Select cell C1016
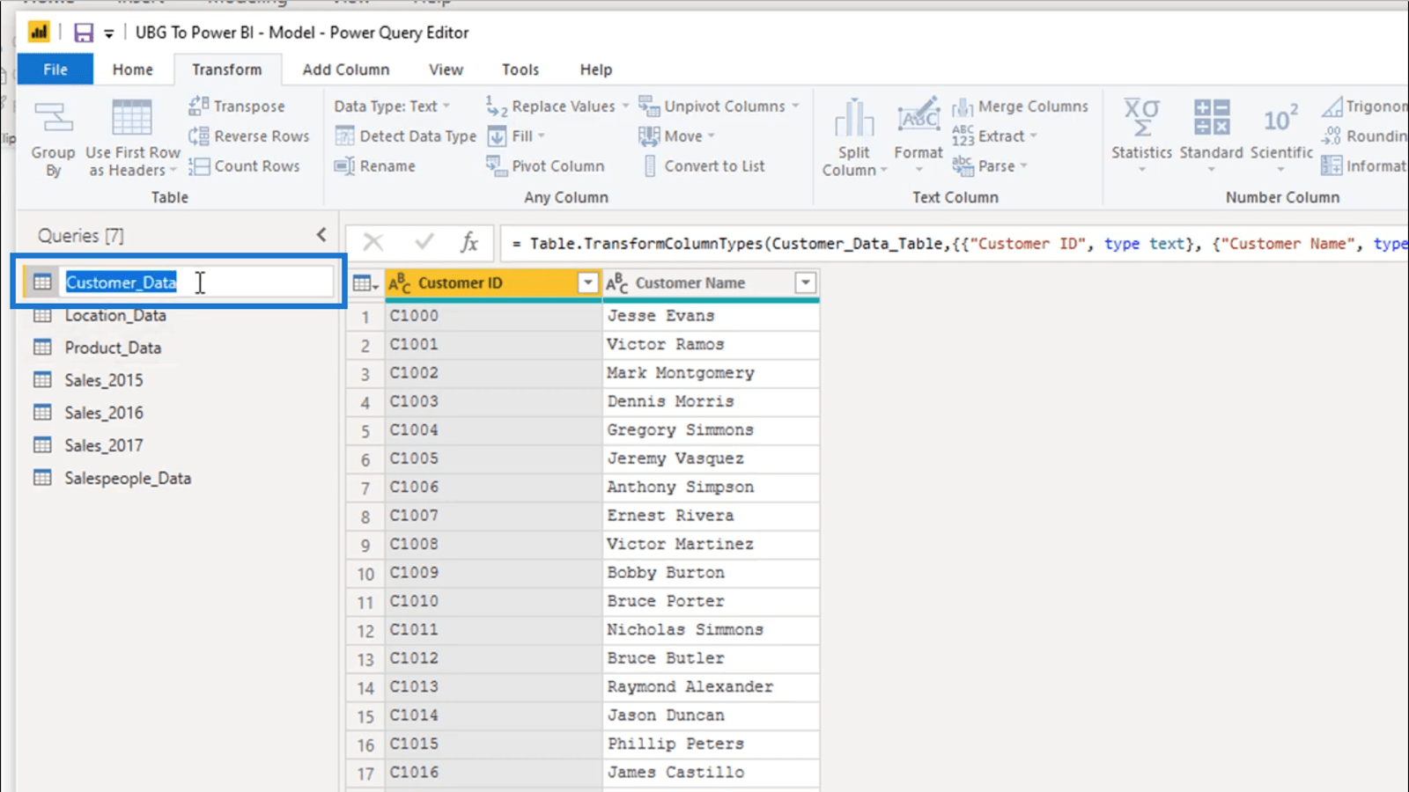This screenshot has height=792, width=1409. point(493,773)
